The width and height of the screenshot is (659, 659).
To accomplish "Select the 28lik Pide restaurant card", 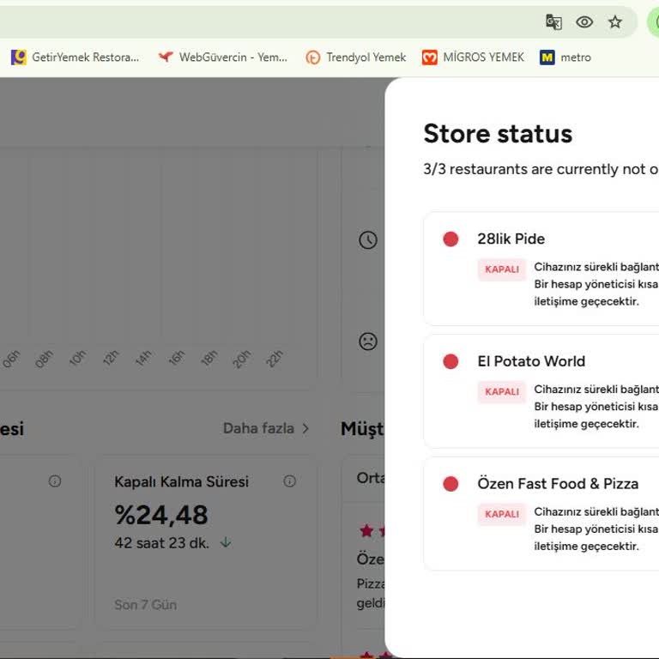I will coord(541,269).
